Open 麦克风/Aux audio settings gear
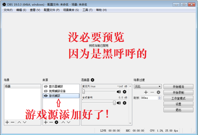The image size is (198, 135). pos(125,92)
